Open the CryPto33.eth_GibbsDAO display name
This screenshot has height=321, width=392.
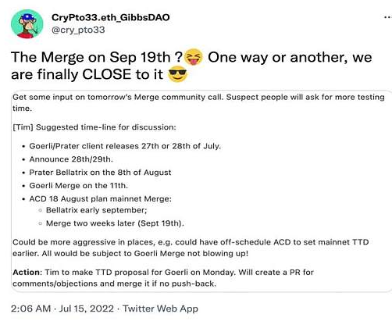pyautogui.click(x=111, y=17)
